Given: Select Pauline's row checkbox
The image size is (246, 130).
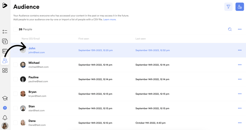Looking at the screenshot, I should coord(15,79).
